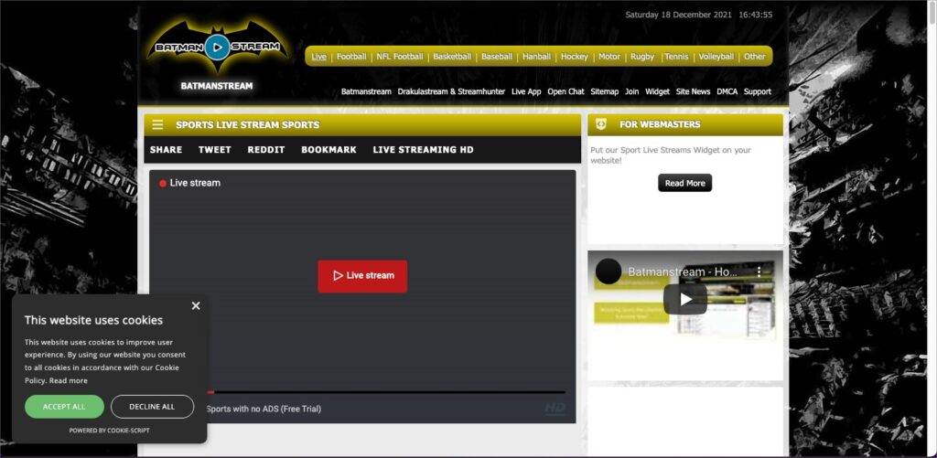Click the BOOKMARK tab
937x458 pixels.
(x=328, y=150)
